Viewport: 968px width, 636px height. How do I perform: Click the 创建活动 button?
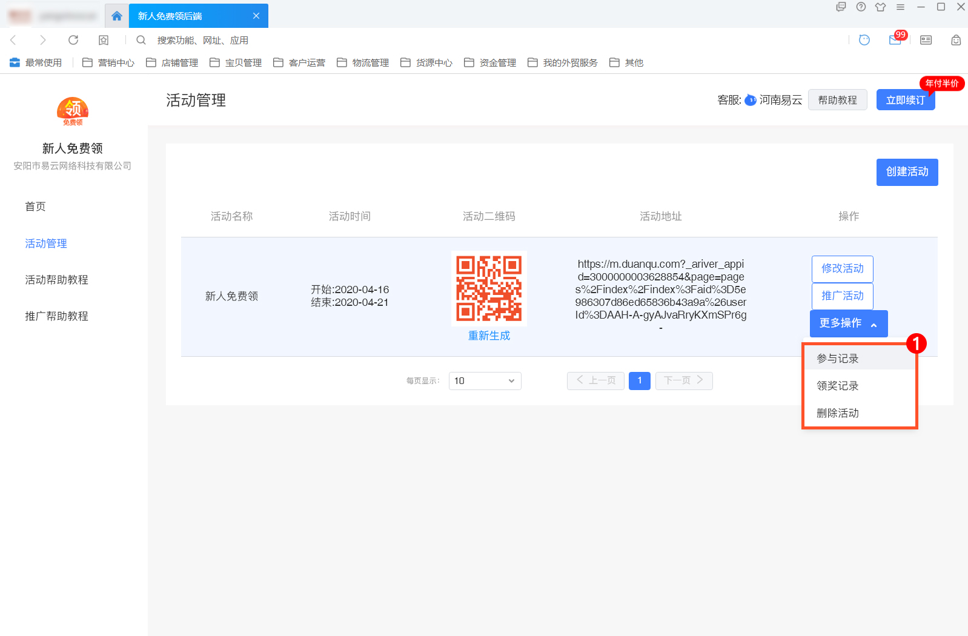(907, 172)
